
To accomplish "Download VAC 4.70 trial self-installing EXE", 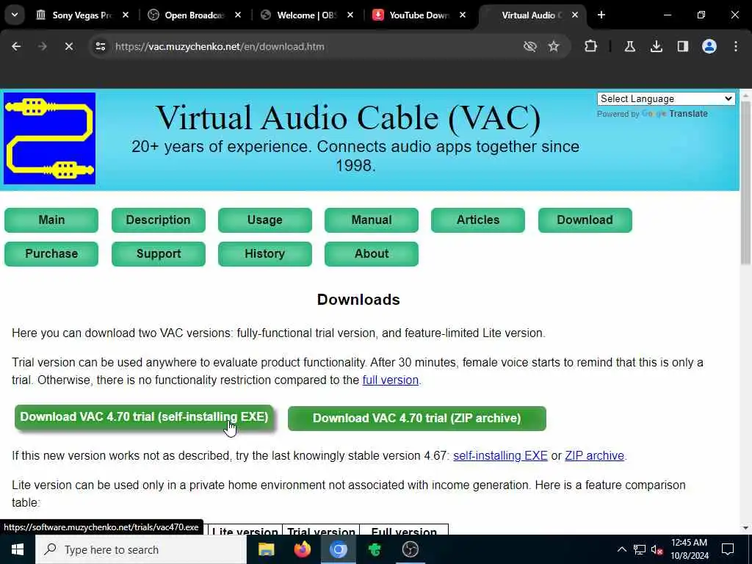I will pyautogui.click(x=144, y=417).
